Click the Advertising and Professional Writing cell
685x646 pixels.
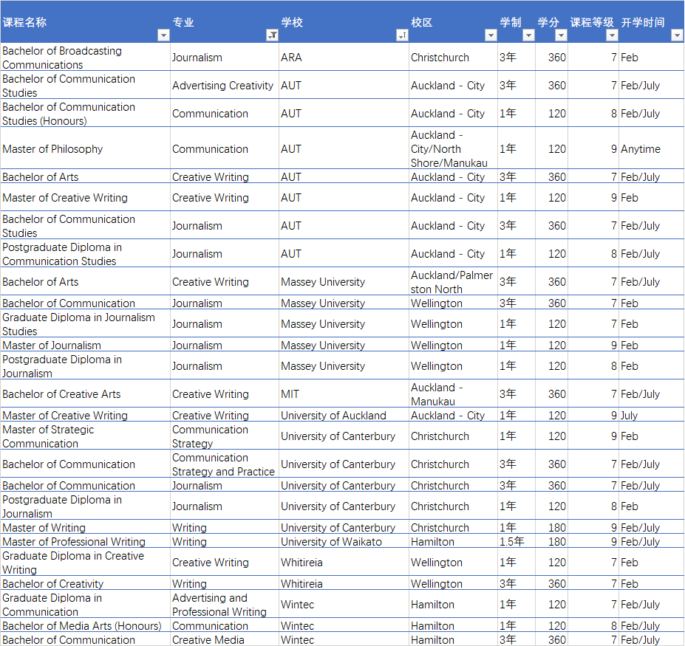point(224,605)
